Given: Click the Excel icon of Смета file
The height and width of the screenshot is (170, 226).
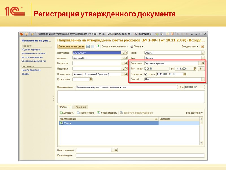Looking at the screenshot, I should 62,123.
